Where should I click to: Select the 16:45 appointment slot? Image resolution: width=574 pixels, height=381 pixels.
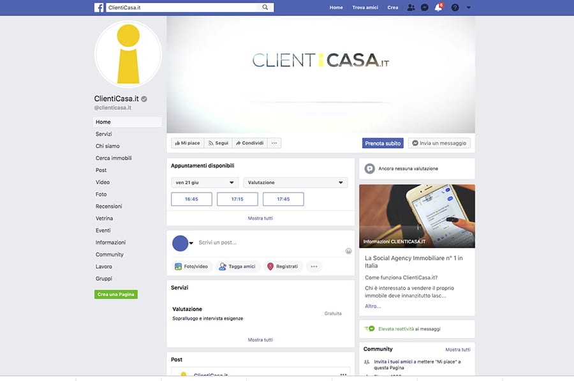click(191, 199)
